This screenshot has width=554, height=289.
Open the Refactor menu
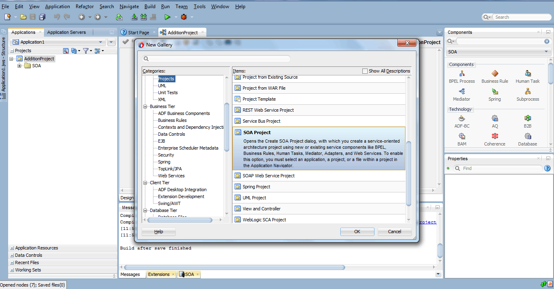tap(85, 7)
